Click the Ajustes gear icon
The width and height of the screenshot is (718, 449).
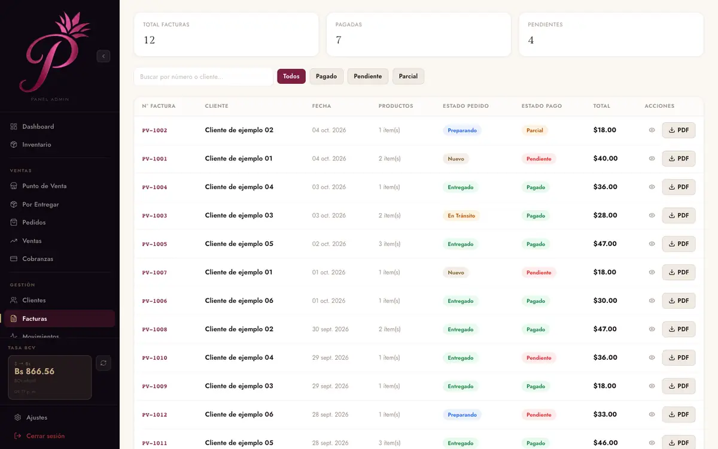(17, 417)
